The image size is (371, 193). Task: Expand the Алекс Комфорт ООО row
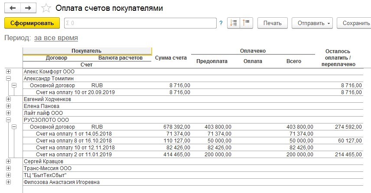click(8, 72)
